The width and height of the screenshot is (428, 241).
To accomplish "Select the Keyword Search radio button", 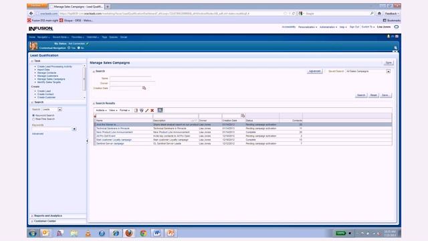I will coord(33,116).
